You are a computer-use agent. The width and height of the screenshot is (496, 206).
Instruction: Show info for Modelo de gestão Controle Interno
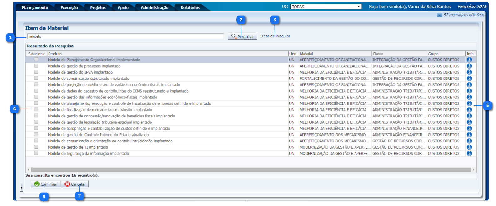(x=469, y=135)
